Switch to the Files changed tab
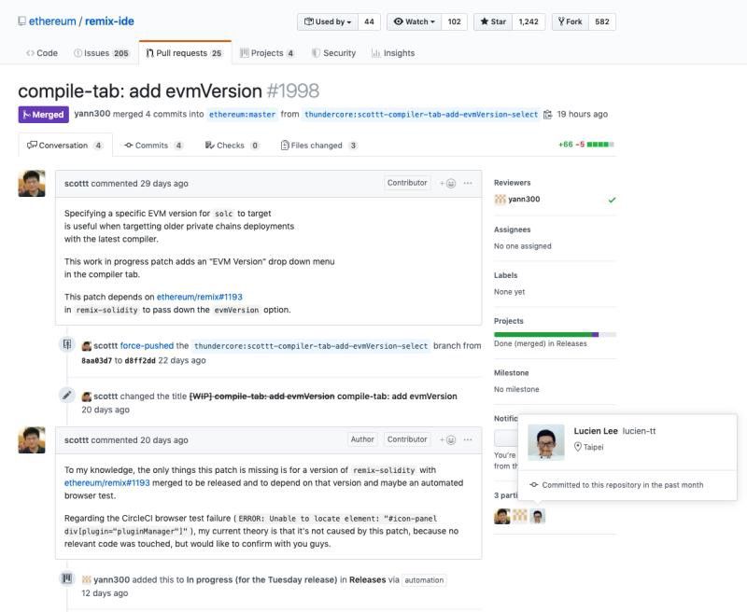 click(319, 146)
